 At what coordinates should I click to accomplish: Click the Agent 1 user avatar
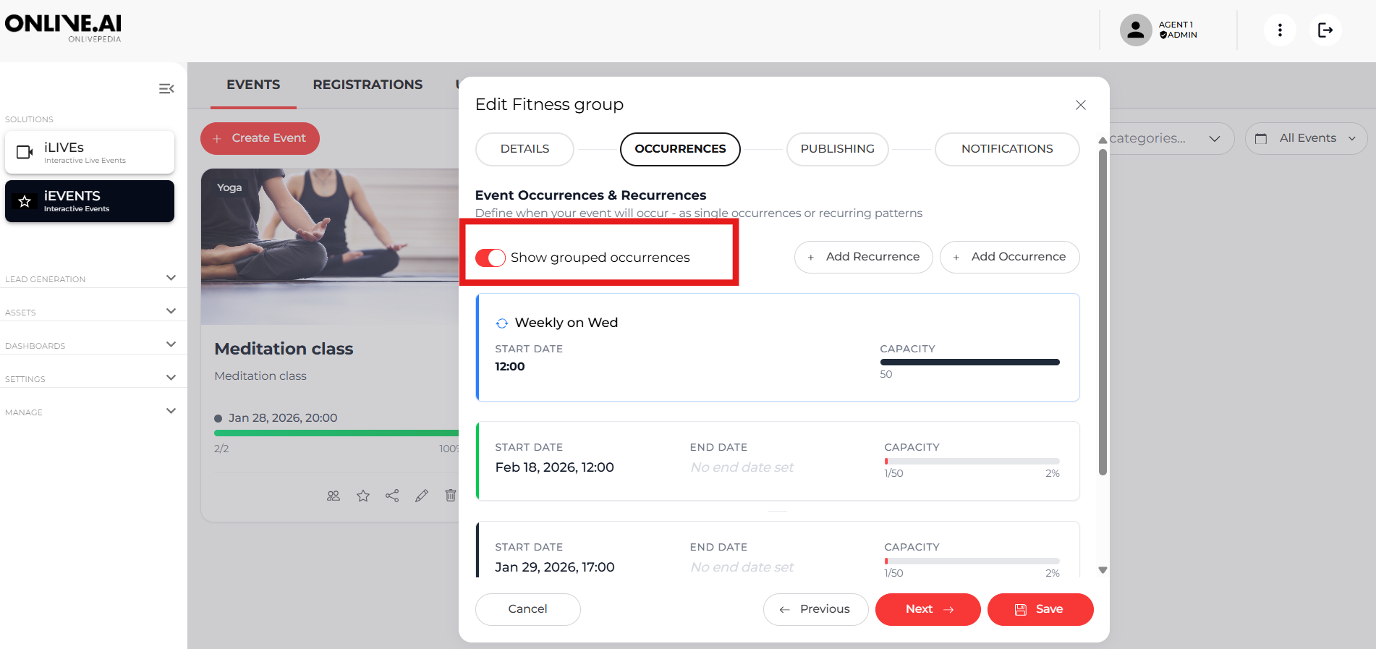1136,30
